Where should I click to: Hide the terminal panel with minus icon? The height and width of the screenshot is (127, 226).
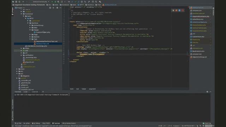coord(210,92)
